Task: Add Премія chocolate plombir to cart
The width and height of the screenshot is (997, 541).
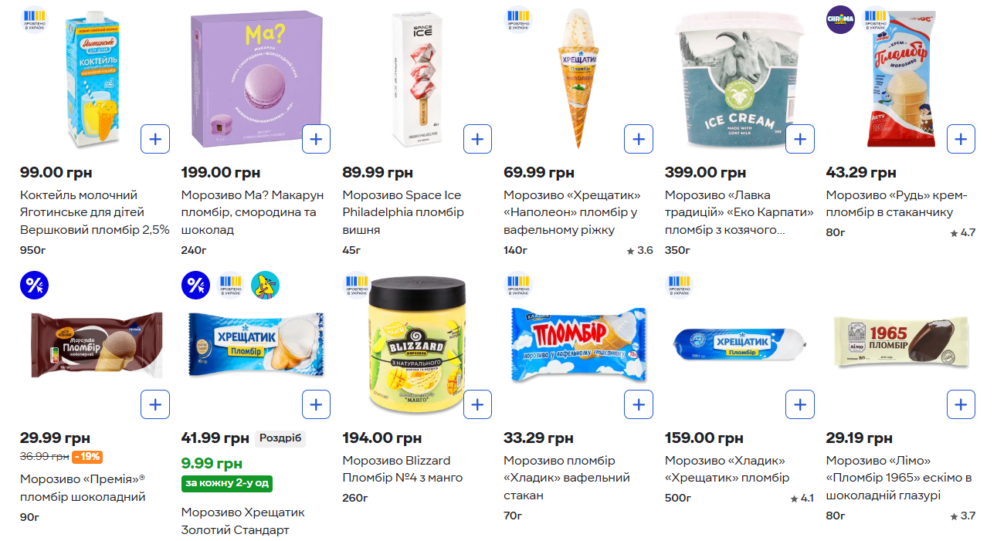Action: 155,404
